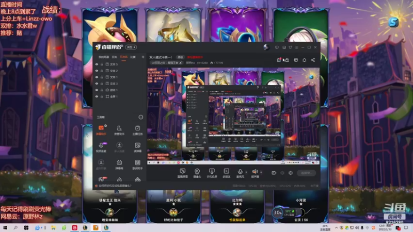Select the highlighted orange scene tab

tap(123, 57)
